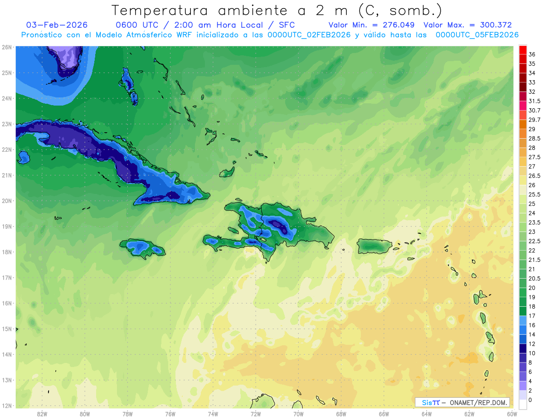The image size is (544, 420).
Task: Click color scale label '20.5'
Action: click(534, 278)
